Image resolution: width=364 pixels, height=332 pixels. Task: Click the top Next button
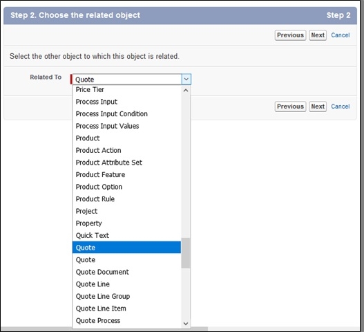(318, 35)
